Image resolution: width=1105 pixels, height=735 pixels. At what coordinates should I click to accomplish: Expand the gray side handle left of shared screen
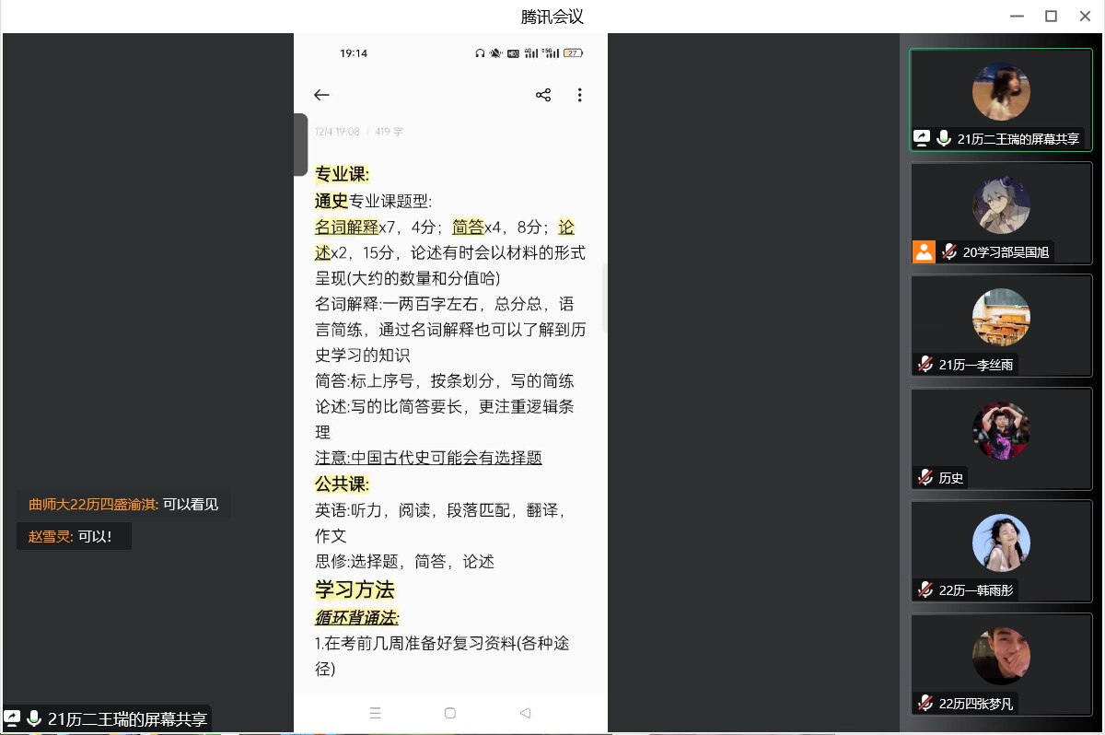pos(300,145)
